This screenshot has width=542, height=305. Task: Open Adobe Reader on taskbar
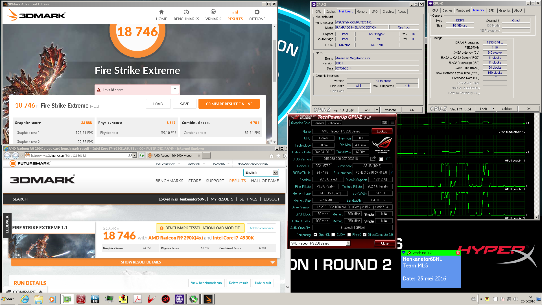pos(137,299)
